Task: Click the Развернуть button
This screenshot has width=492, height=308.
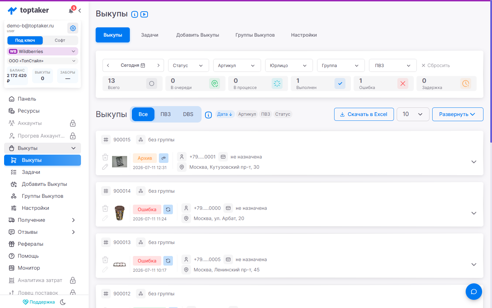Action: point(457,114)
